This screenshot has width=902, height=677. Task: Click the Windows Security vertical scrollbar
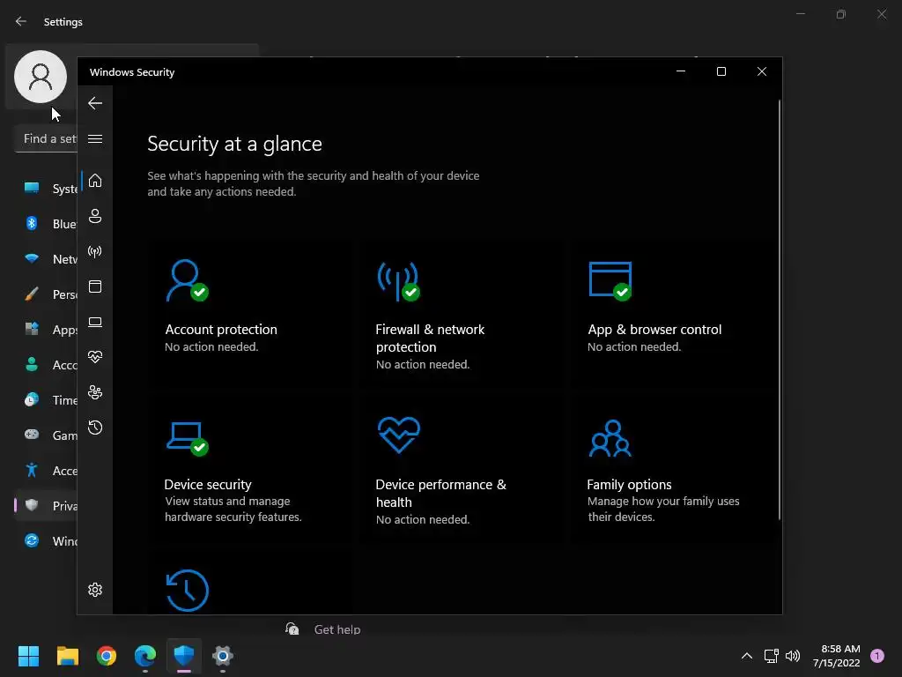tap(780, 311)
